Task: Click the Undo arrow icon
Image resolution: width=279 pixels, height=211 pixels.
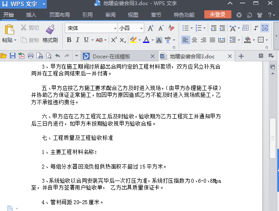Action: (x=58, y=56)
